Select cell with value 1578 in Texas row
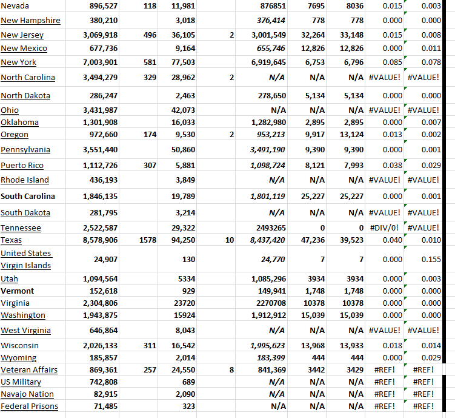455x418 pixels. point(148,240)
